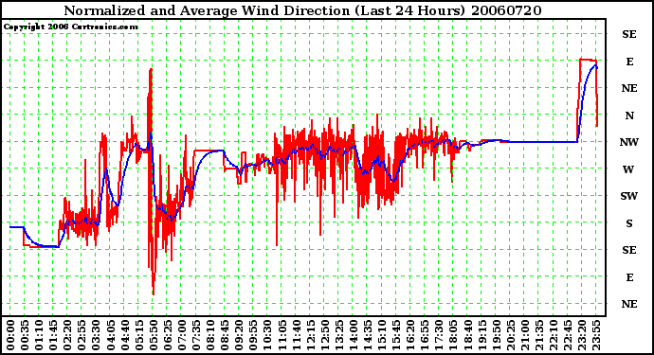Click the '21:35' time label
This screenshot has height=355, width=654.
[x=539, y=335]
